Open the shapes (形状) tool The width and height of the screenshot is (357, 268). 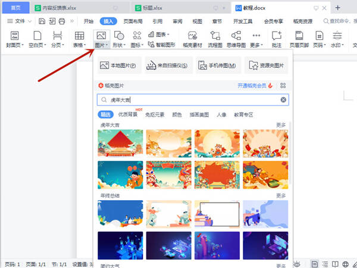click(119, 39)
